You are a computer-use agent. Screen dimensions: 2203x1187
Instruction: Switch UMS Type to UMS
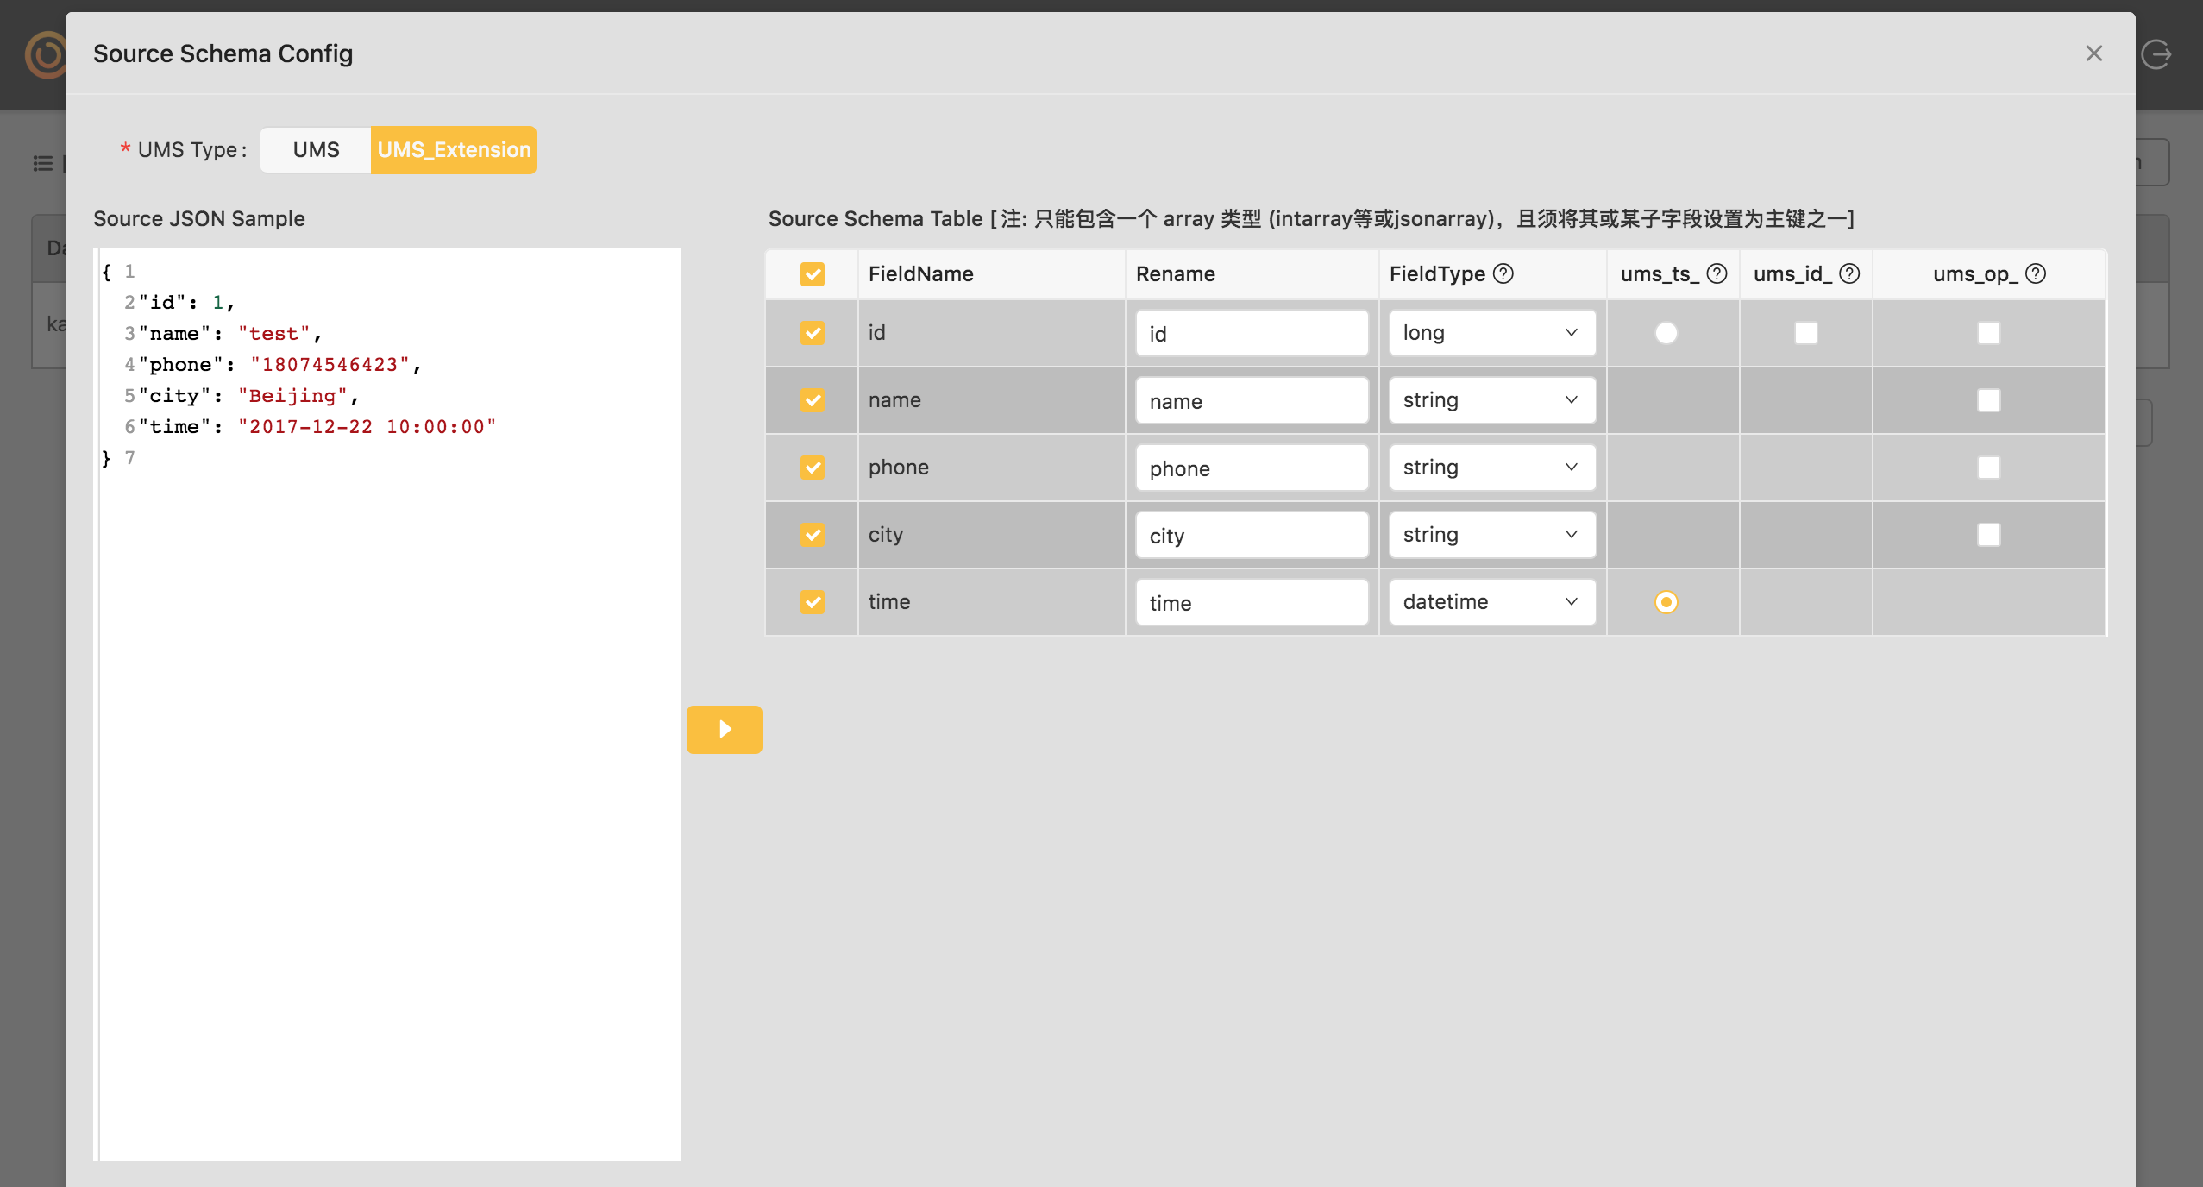(316, 150)
